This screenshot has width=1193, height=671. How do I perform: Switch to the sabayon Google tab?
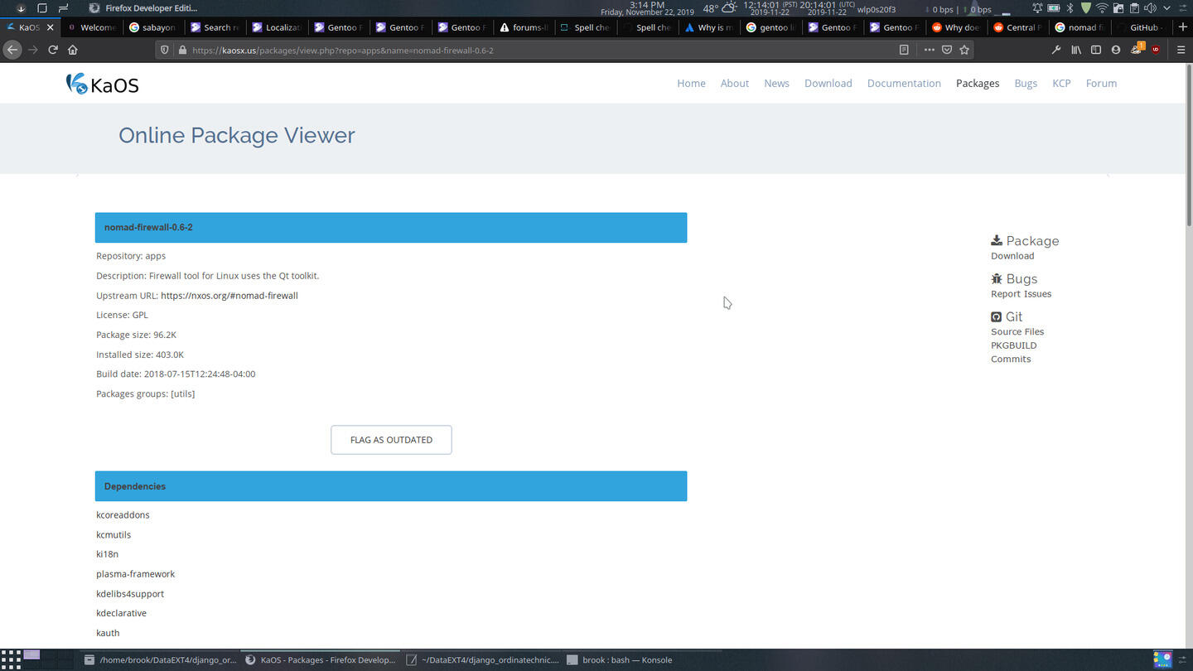coord(152,27)
